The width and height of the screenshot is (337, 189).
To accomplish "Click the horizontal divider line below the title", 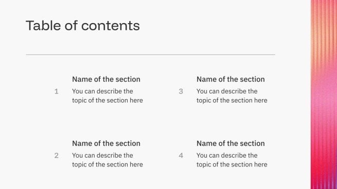I will [150, 55].
